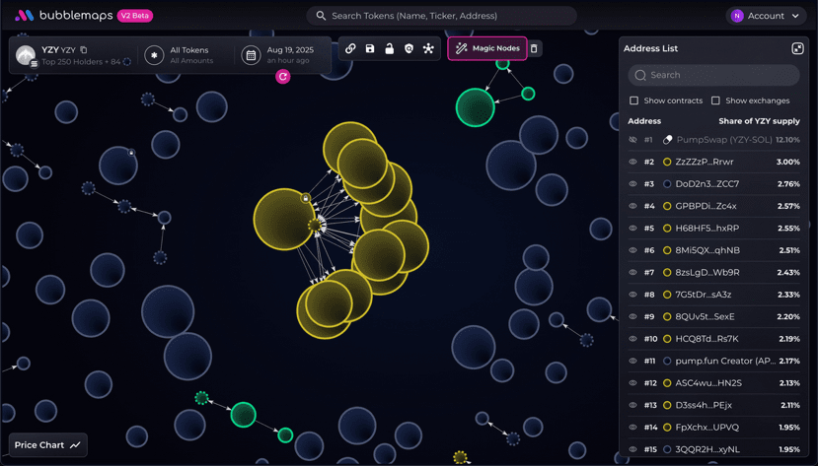Copy the map link icon
Viewport: 818px width, 466px height.
[x=350, y=48]
